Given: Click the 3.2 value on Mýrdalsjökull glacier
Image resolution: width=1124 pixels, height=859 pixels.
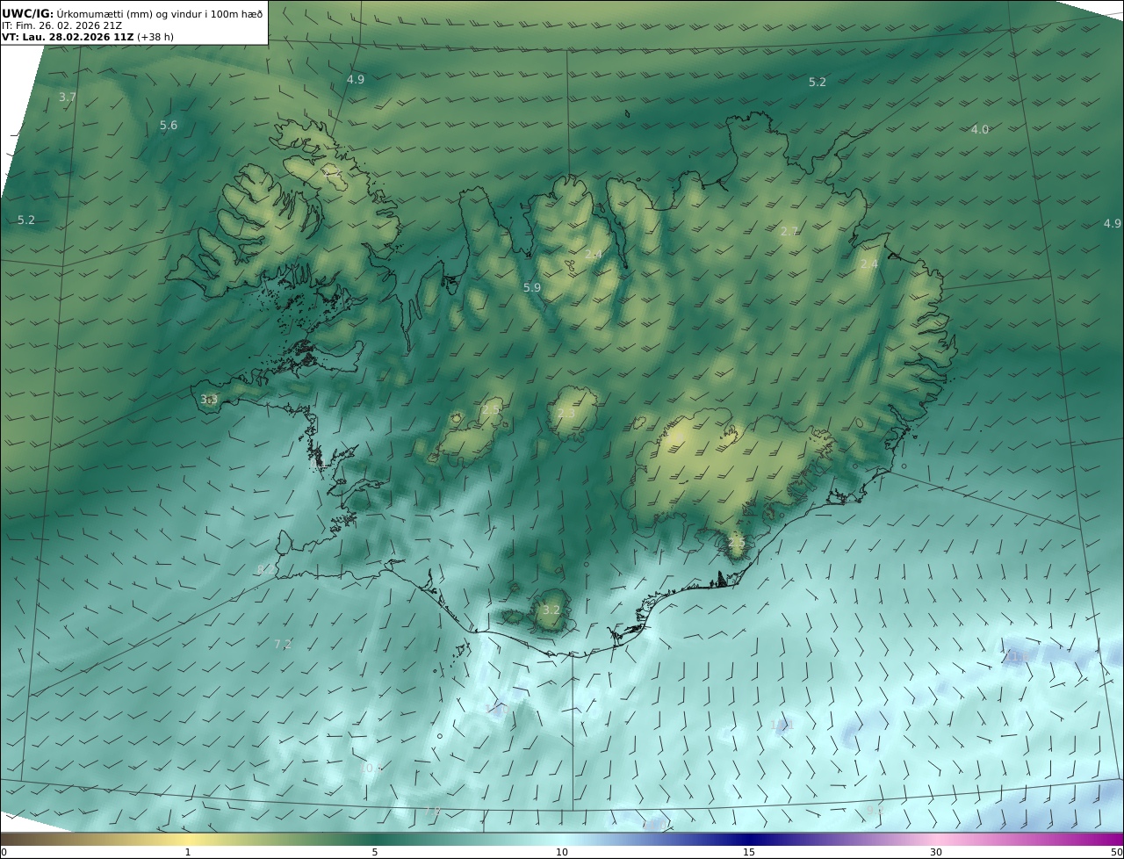Looking at the screenshot, I should point(551,610).
